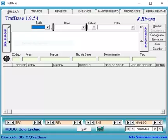Open the MANTENIMIENTO tab
This screenshot has width=168, height=140.
click(x=108, y=12)
